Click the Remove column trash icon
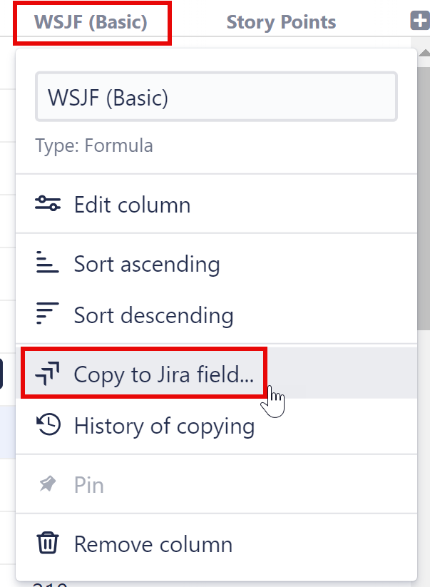 click(x=48, y=543)
